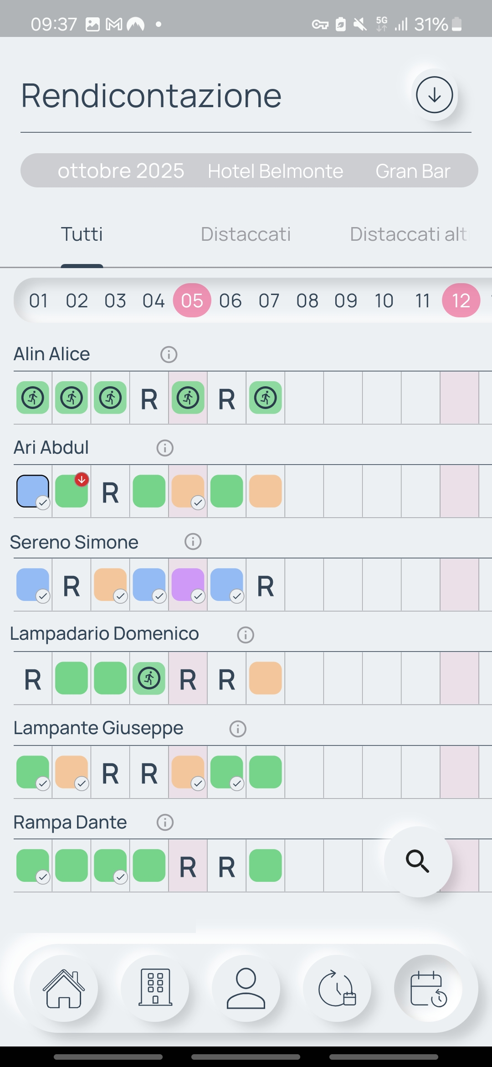The width and height of the screenshot is (492, 1067).
Task: Open the Hotel Belmonte selector
Action: pyautogui.click(x=275, y=171)
